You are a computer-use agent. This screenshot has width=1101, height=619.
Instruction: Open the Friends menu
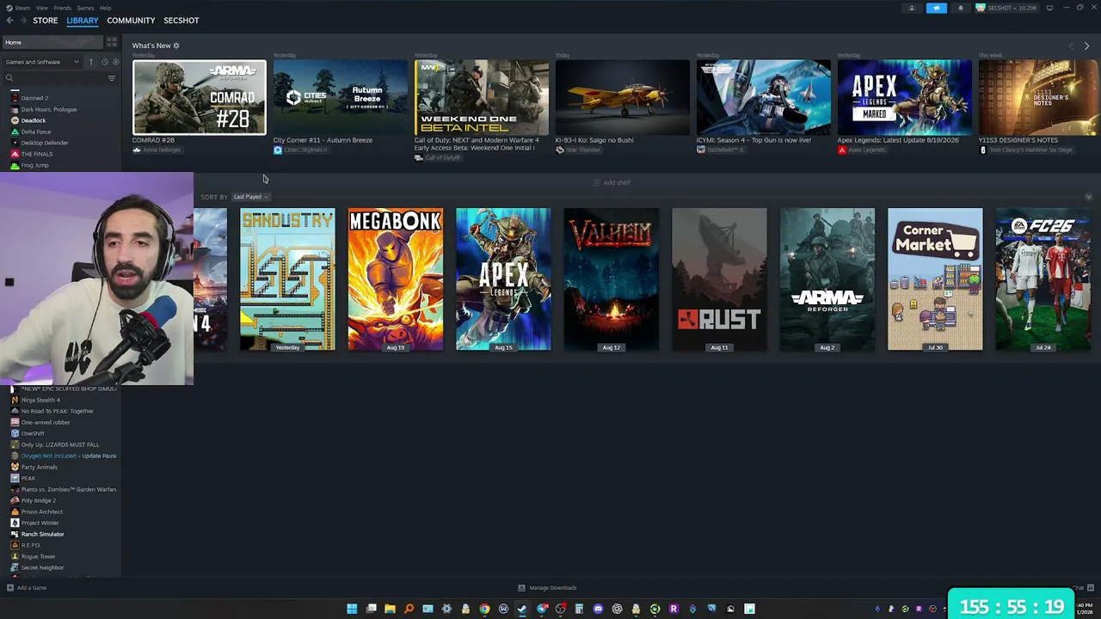click(x=63, y=8)
